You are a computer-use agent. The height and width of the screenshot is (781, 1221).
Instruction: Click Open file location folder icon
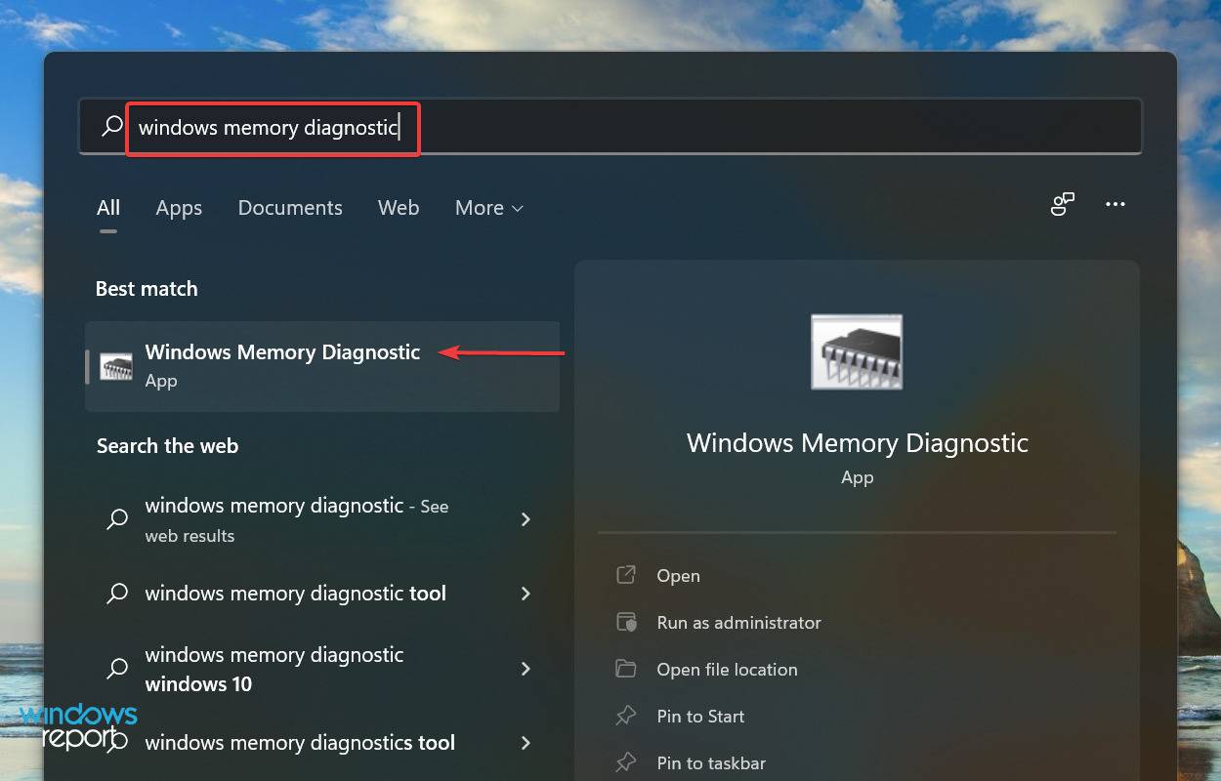(x=628, y=669)
